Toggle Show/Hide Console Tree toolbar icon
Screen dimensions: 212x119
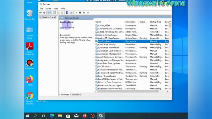[x=49, y=13]
